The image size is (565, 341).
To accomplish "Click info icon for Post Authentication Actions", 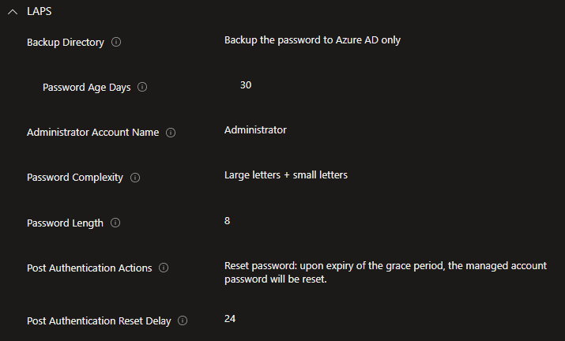I will [164, 268].
